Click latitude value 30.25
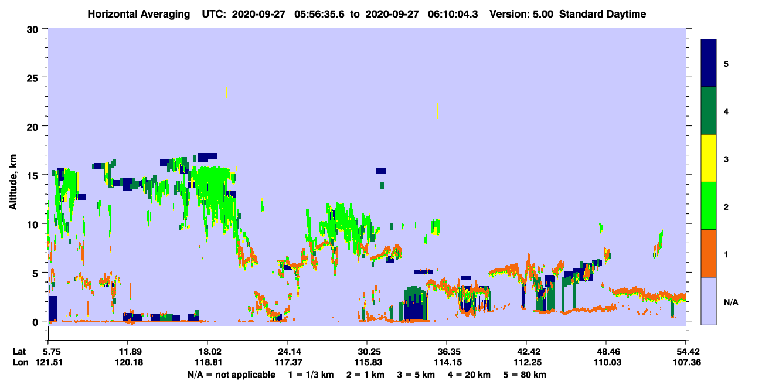Image resolution: width=762 pixels, height=391 pixels. coord(367,352)
